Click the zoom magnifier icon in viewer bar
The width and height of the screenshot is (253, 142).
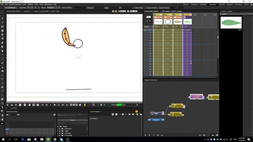(93, 105)
